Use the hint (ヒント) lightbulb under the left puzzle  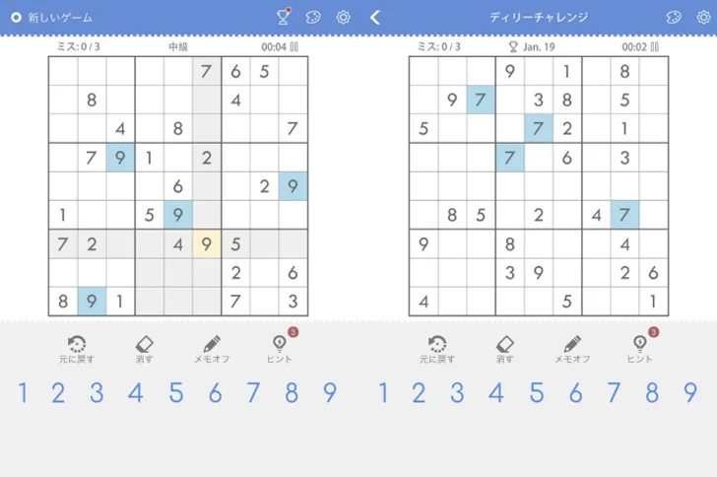point(280,347)
